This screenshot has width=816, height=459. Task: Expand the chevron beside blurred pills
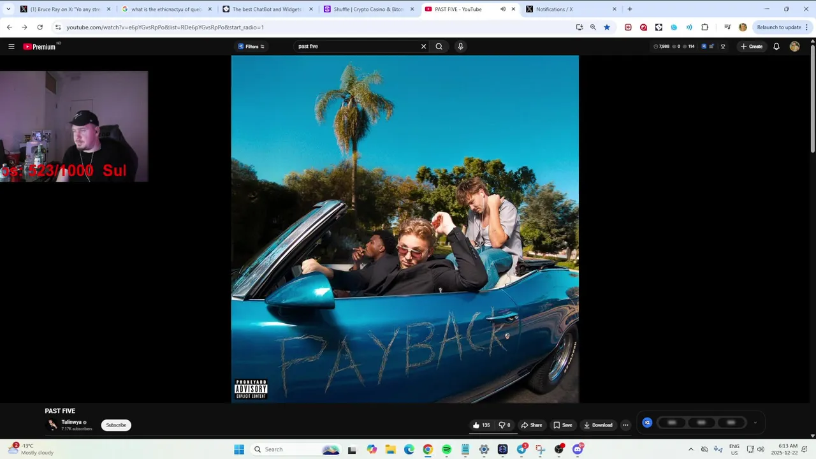point(755,423)
